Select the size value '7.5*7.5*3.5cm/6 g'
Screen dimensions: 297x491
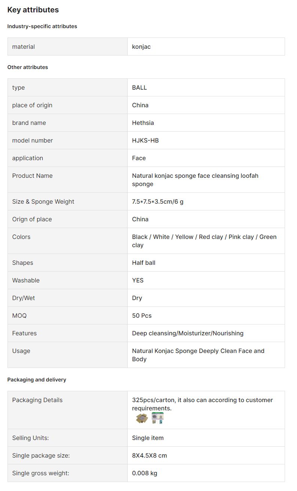tap(158, 201)
